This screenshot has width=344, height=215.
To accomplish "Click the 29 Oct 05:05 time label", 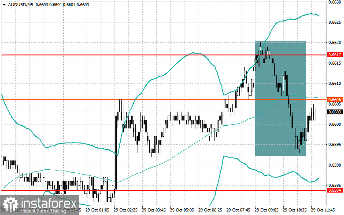I will click(x=182, y=210).
